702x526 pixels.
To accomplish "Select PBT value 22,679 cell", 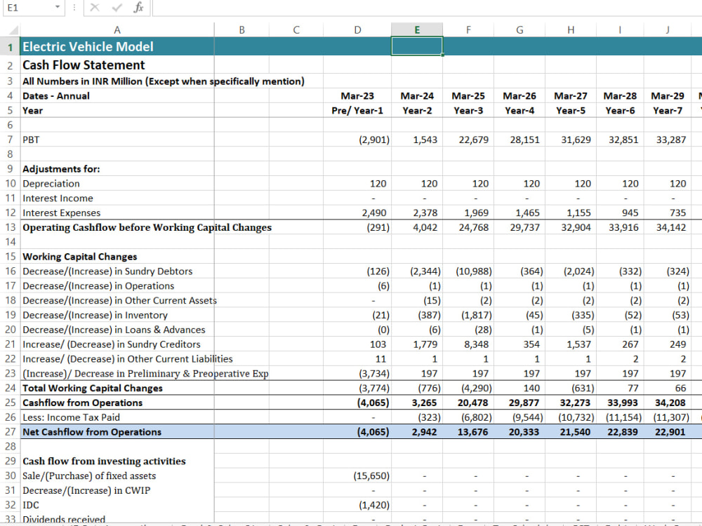I will [468, 140].
